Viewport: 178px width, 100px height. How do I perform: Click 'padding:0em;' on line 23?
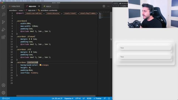point(27,70)
